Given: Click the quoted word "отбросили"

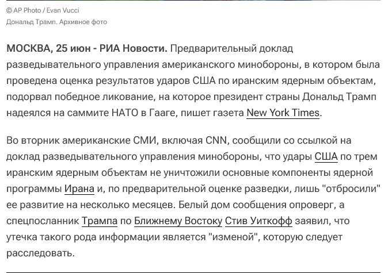Looking at the screenshot, I should (352, 189).
